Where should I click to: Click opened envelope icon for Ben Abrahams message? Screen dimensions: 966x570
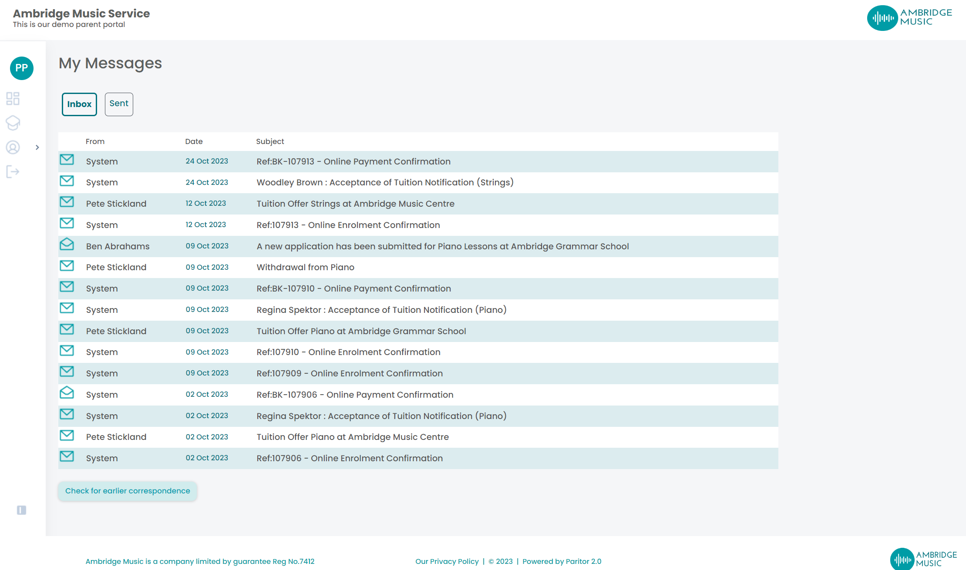pyautogui.click(x=67, y=244)
